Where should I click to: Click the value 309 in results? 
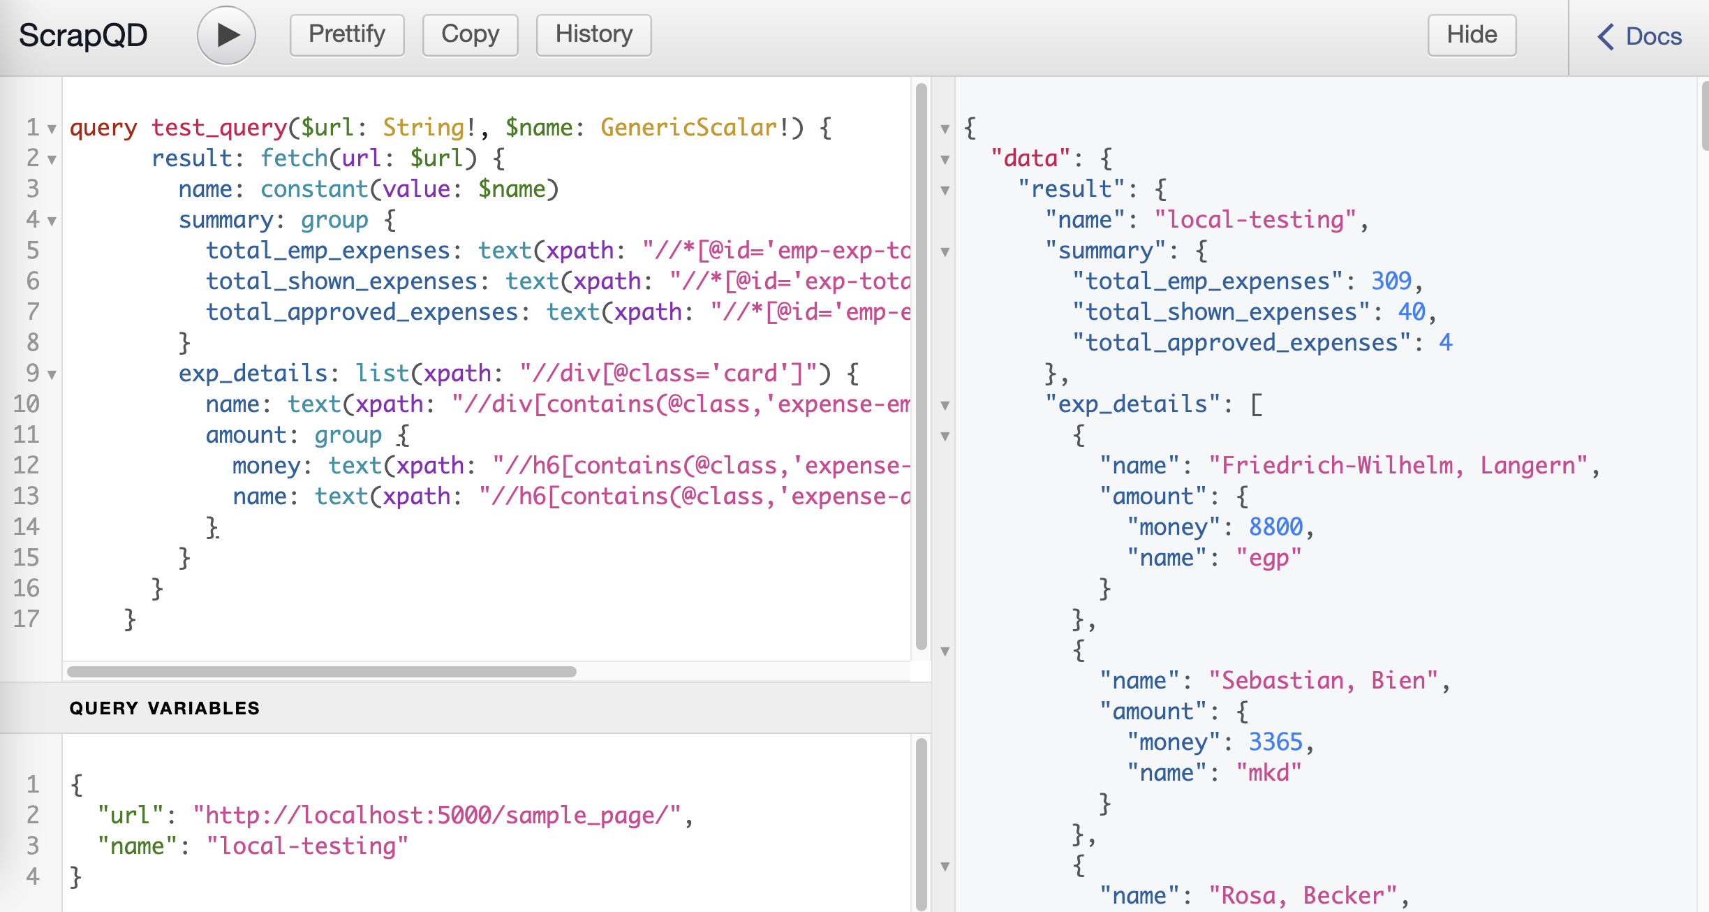click(x=1391, y=281)
